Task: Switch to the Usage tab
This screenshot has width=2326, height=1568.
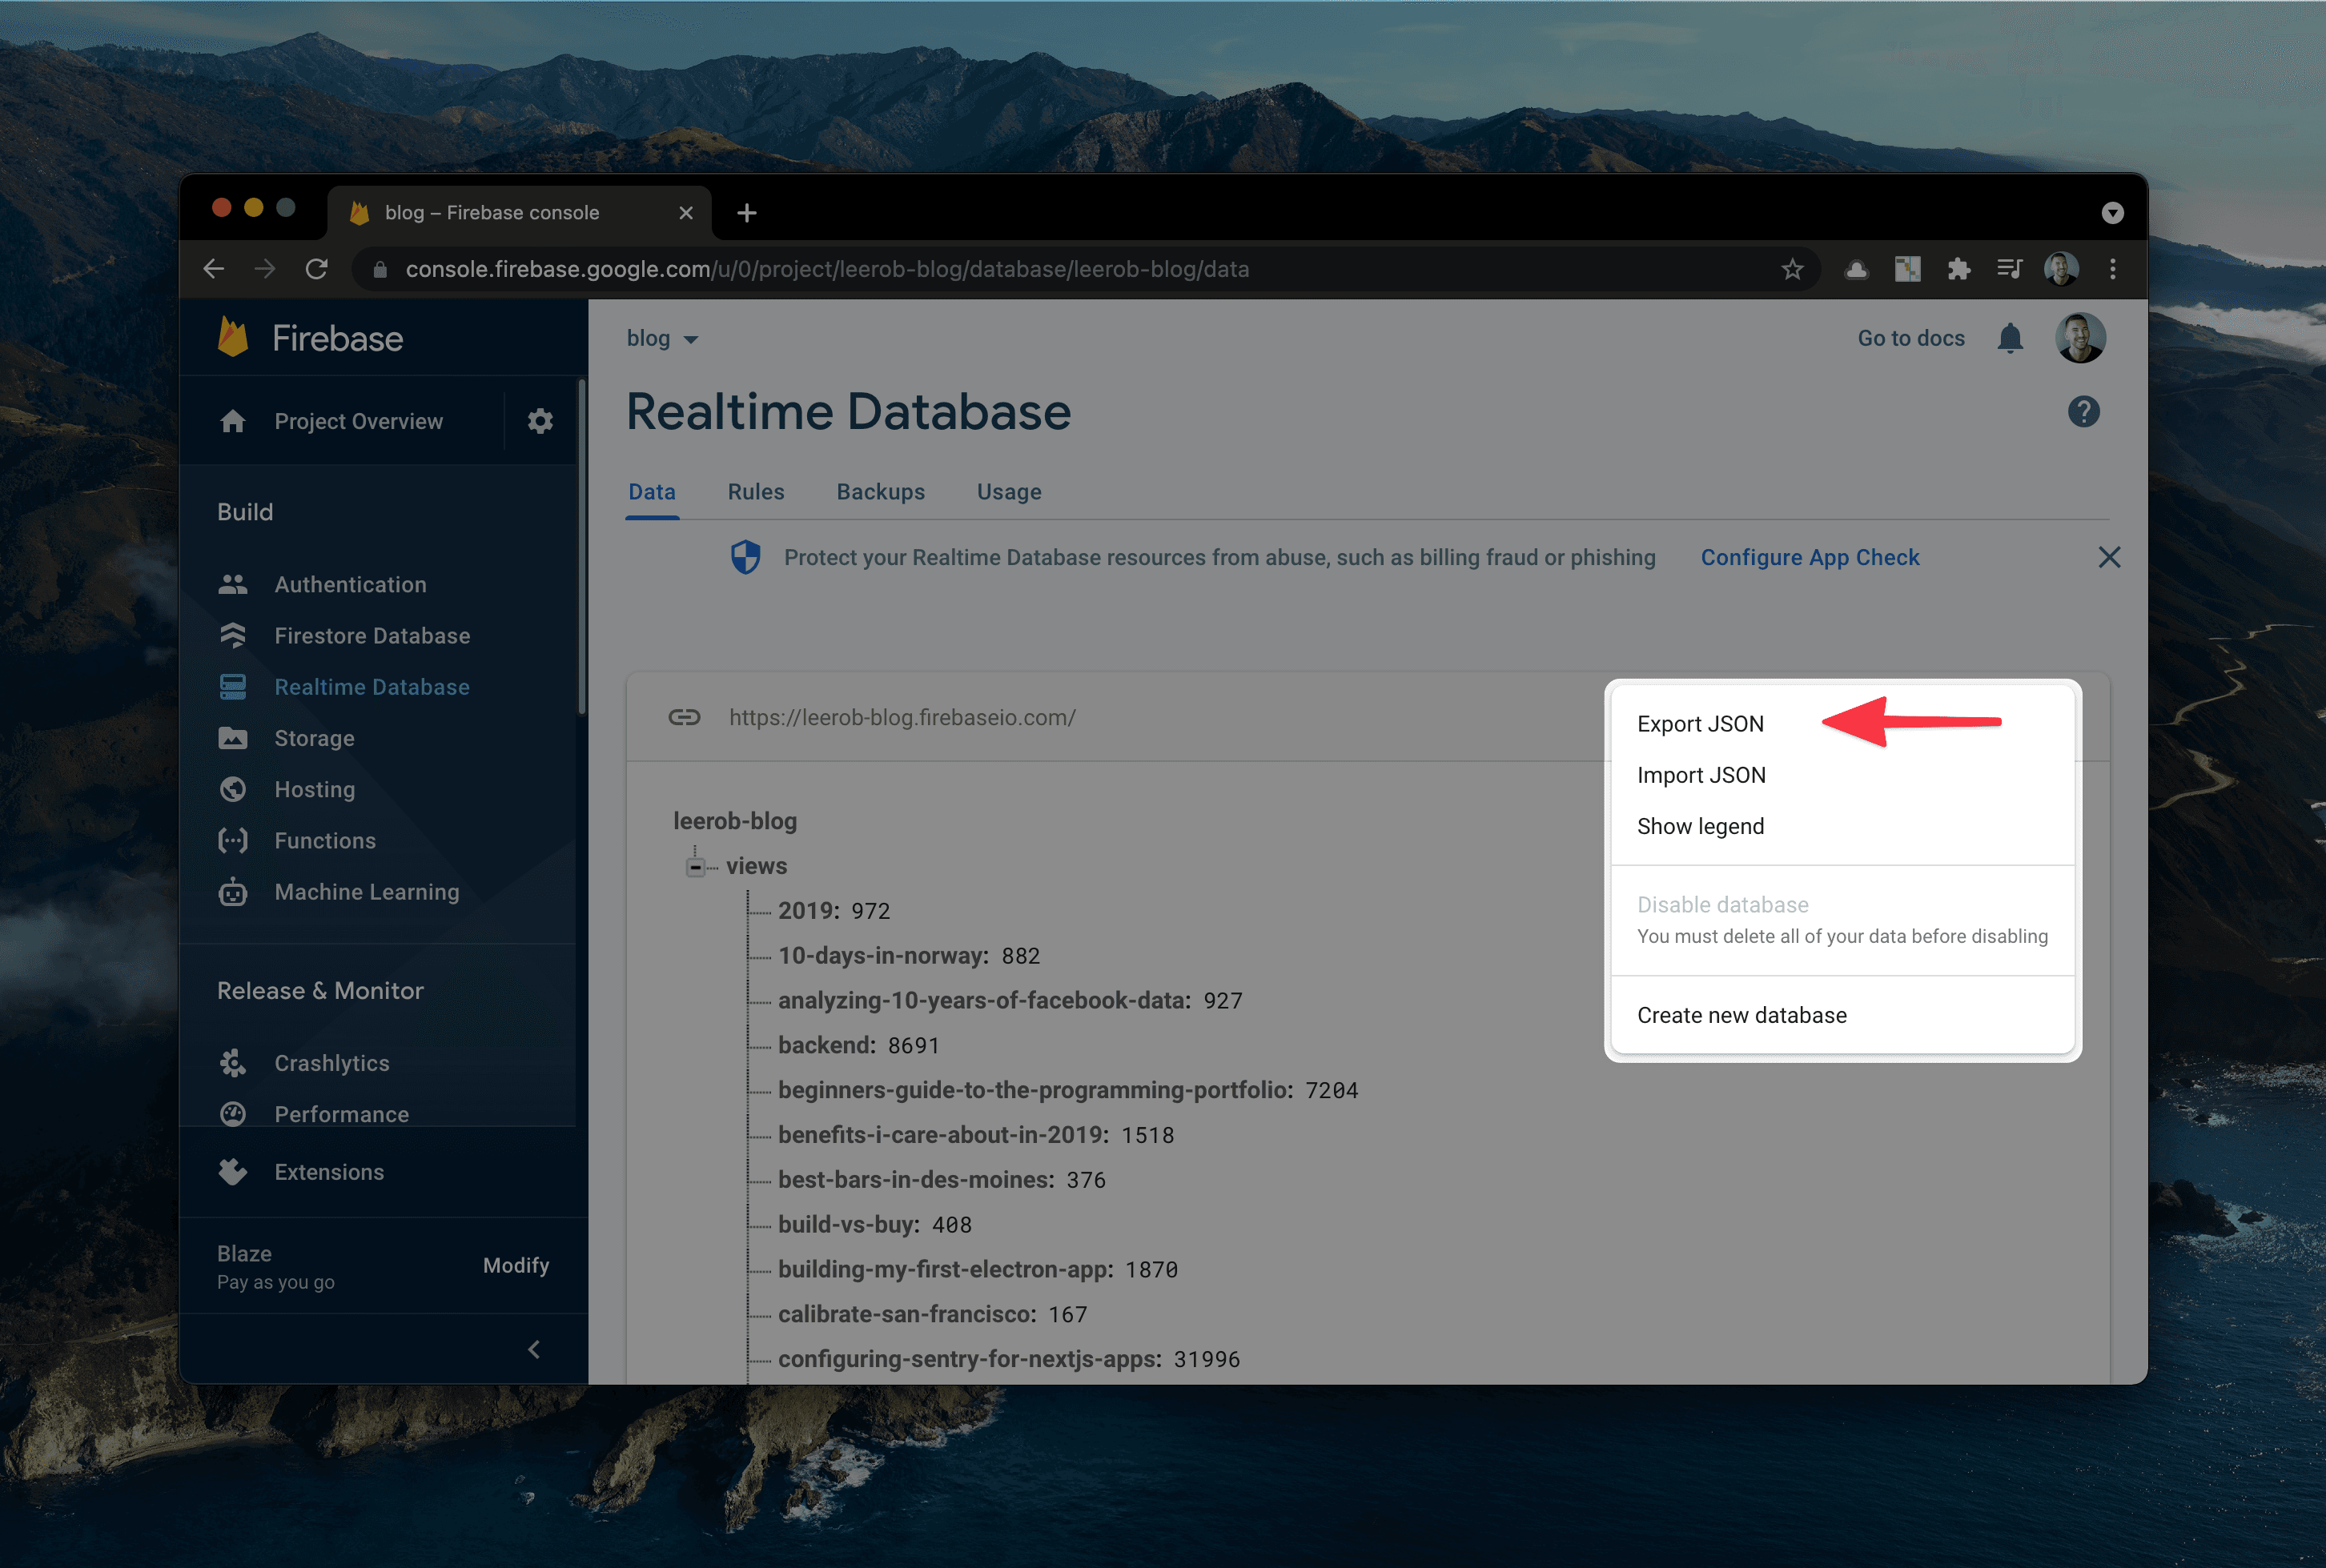Action: click(x=1008, y=492)
